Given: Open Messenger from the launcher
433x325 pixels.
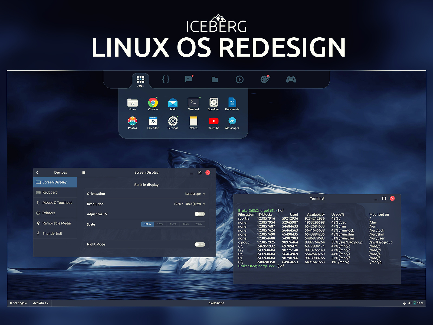Looking at the screenshot, I should click(x=232, y=121).
